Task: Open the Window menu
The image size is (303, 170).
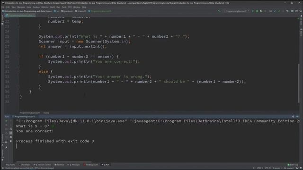Action: [77, 7]
